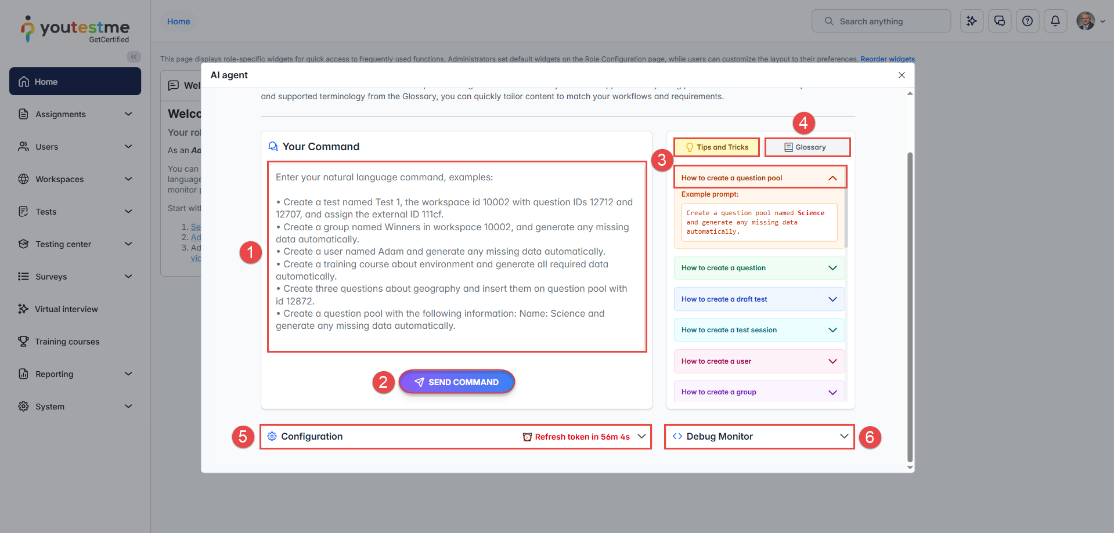
Task: Expand How to create a test session
Action: pos(832,330)
